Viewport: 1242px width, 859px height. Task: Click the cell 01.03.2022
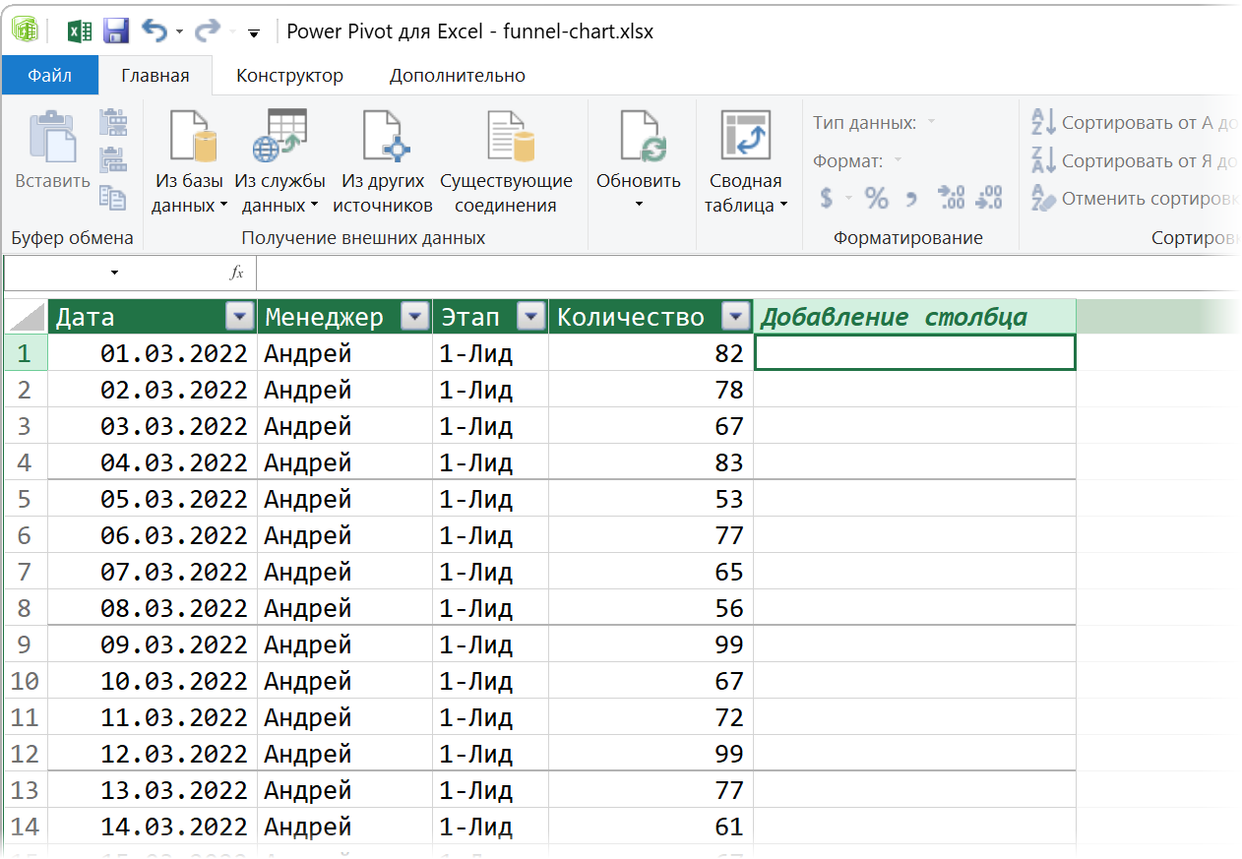(153, 353)
